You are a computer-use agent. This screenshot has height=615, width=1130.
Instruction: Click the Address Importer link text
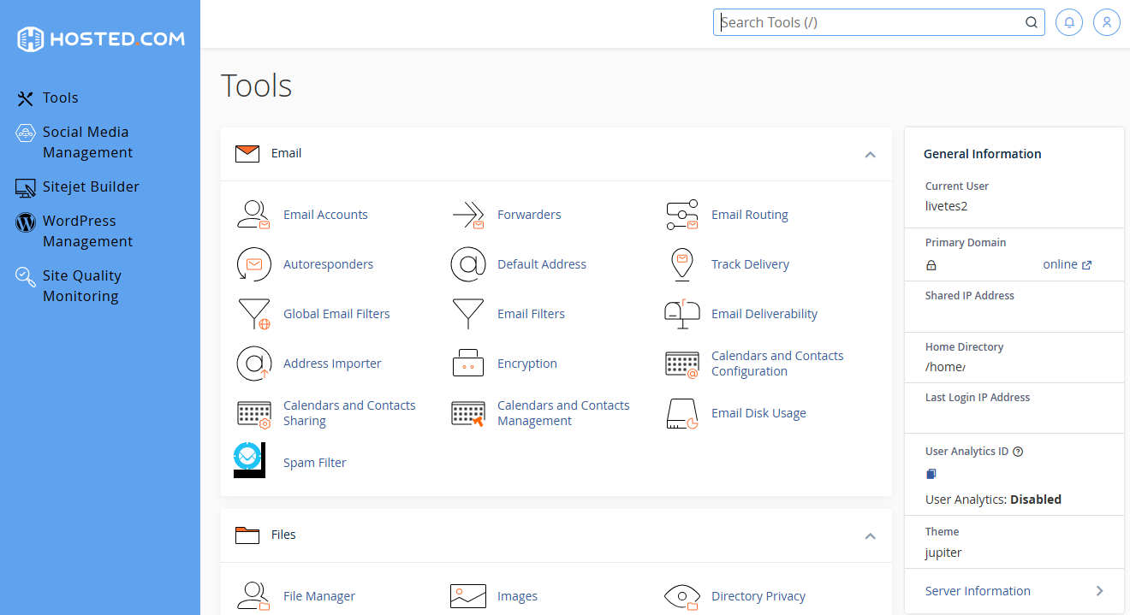(332, 364)
